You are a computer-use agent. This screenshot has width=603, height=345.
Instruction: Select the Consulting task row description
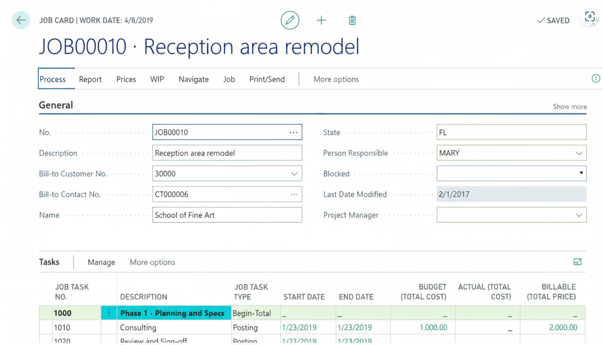pyautogui.click(x=138, y=327)
